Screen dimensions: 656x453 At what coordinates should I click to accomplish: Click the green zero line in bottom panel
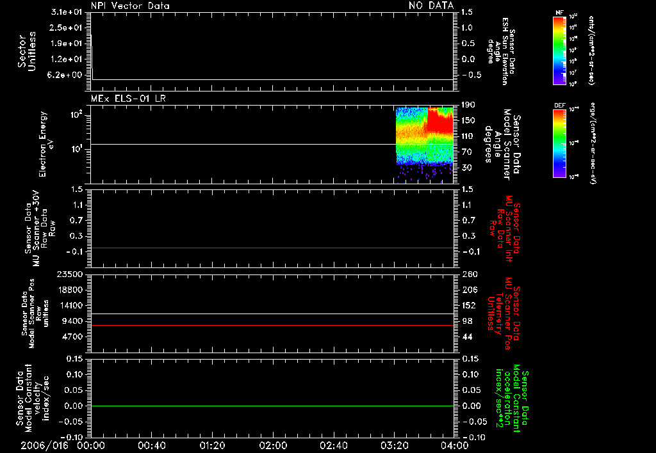click(x=272, y=406)
